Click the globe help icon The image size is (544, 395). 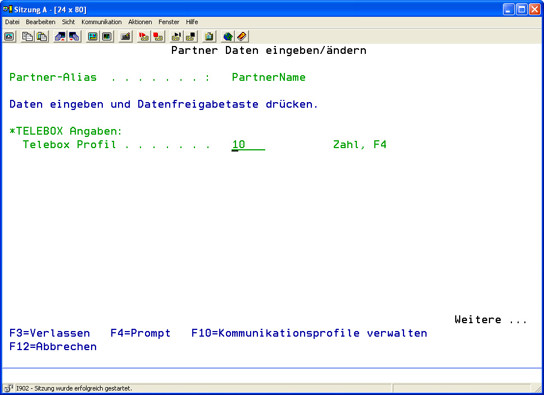click(x=228, y=36)
